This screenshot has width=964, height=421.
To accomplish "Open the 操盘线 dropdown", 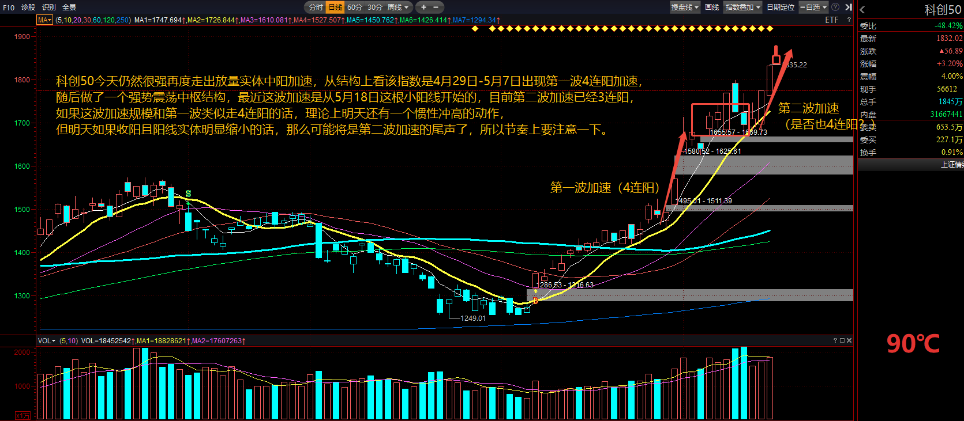I will (685, 7).
